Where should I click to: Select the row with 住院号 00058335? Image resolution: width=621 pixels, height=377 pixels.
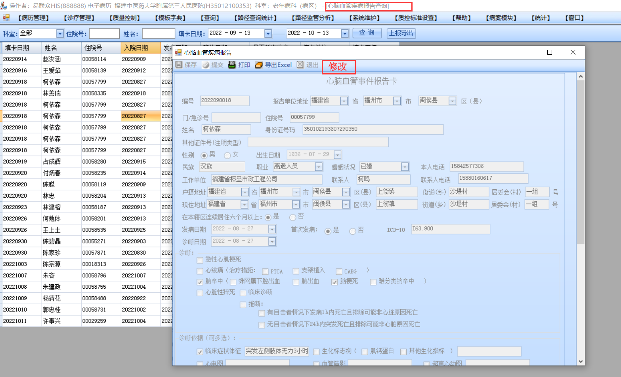86,93
